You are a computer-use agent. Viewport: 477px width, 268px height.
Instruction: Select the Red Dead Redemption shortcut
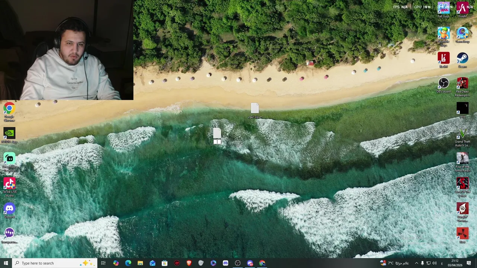coord(462,87)
